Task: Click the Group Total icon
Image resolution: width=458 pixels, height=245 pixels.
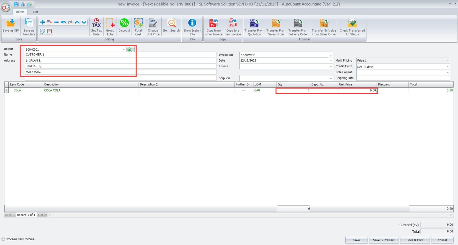Action: point(110,26)
